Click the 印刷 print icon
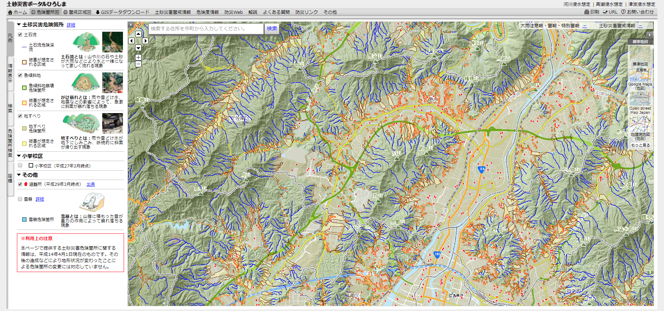Viewport: 664px width, 311px height. [x=591, y=12]
